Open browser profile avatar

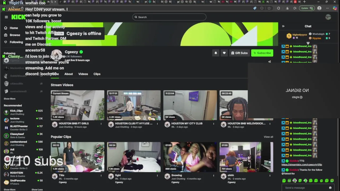pos(319,8)
